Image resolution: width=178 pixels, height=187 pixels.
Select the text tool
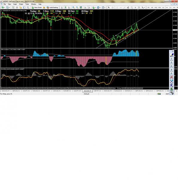pyautogui.click(x=135, y=7)
